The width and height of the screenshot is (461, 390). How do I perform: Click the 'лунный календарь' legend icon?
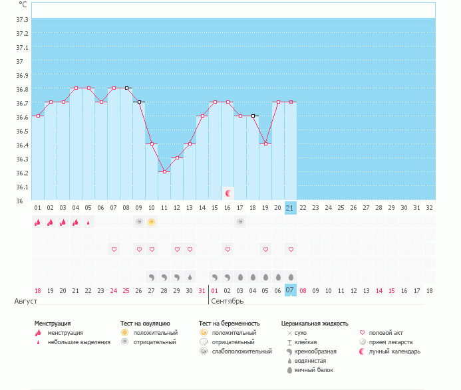[363, 351]
